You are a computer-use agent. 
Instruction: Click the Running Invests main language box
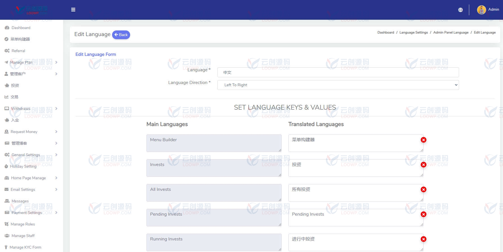click(x=214, y=242)
